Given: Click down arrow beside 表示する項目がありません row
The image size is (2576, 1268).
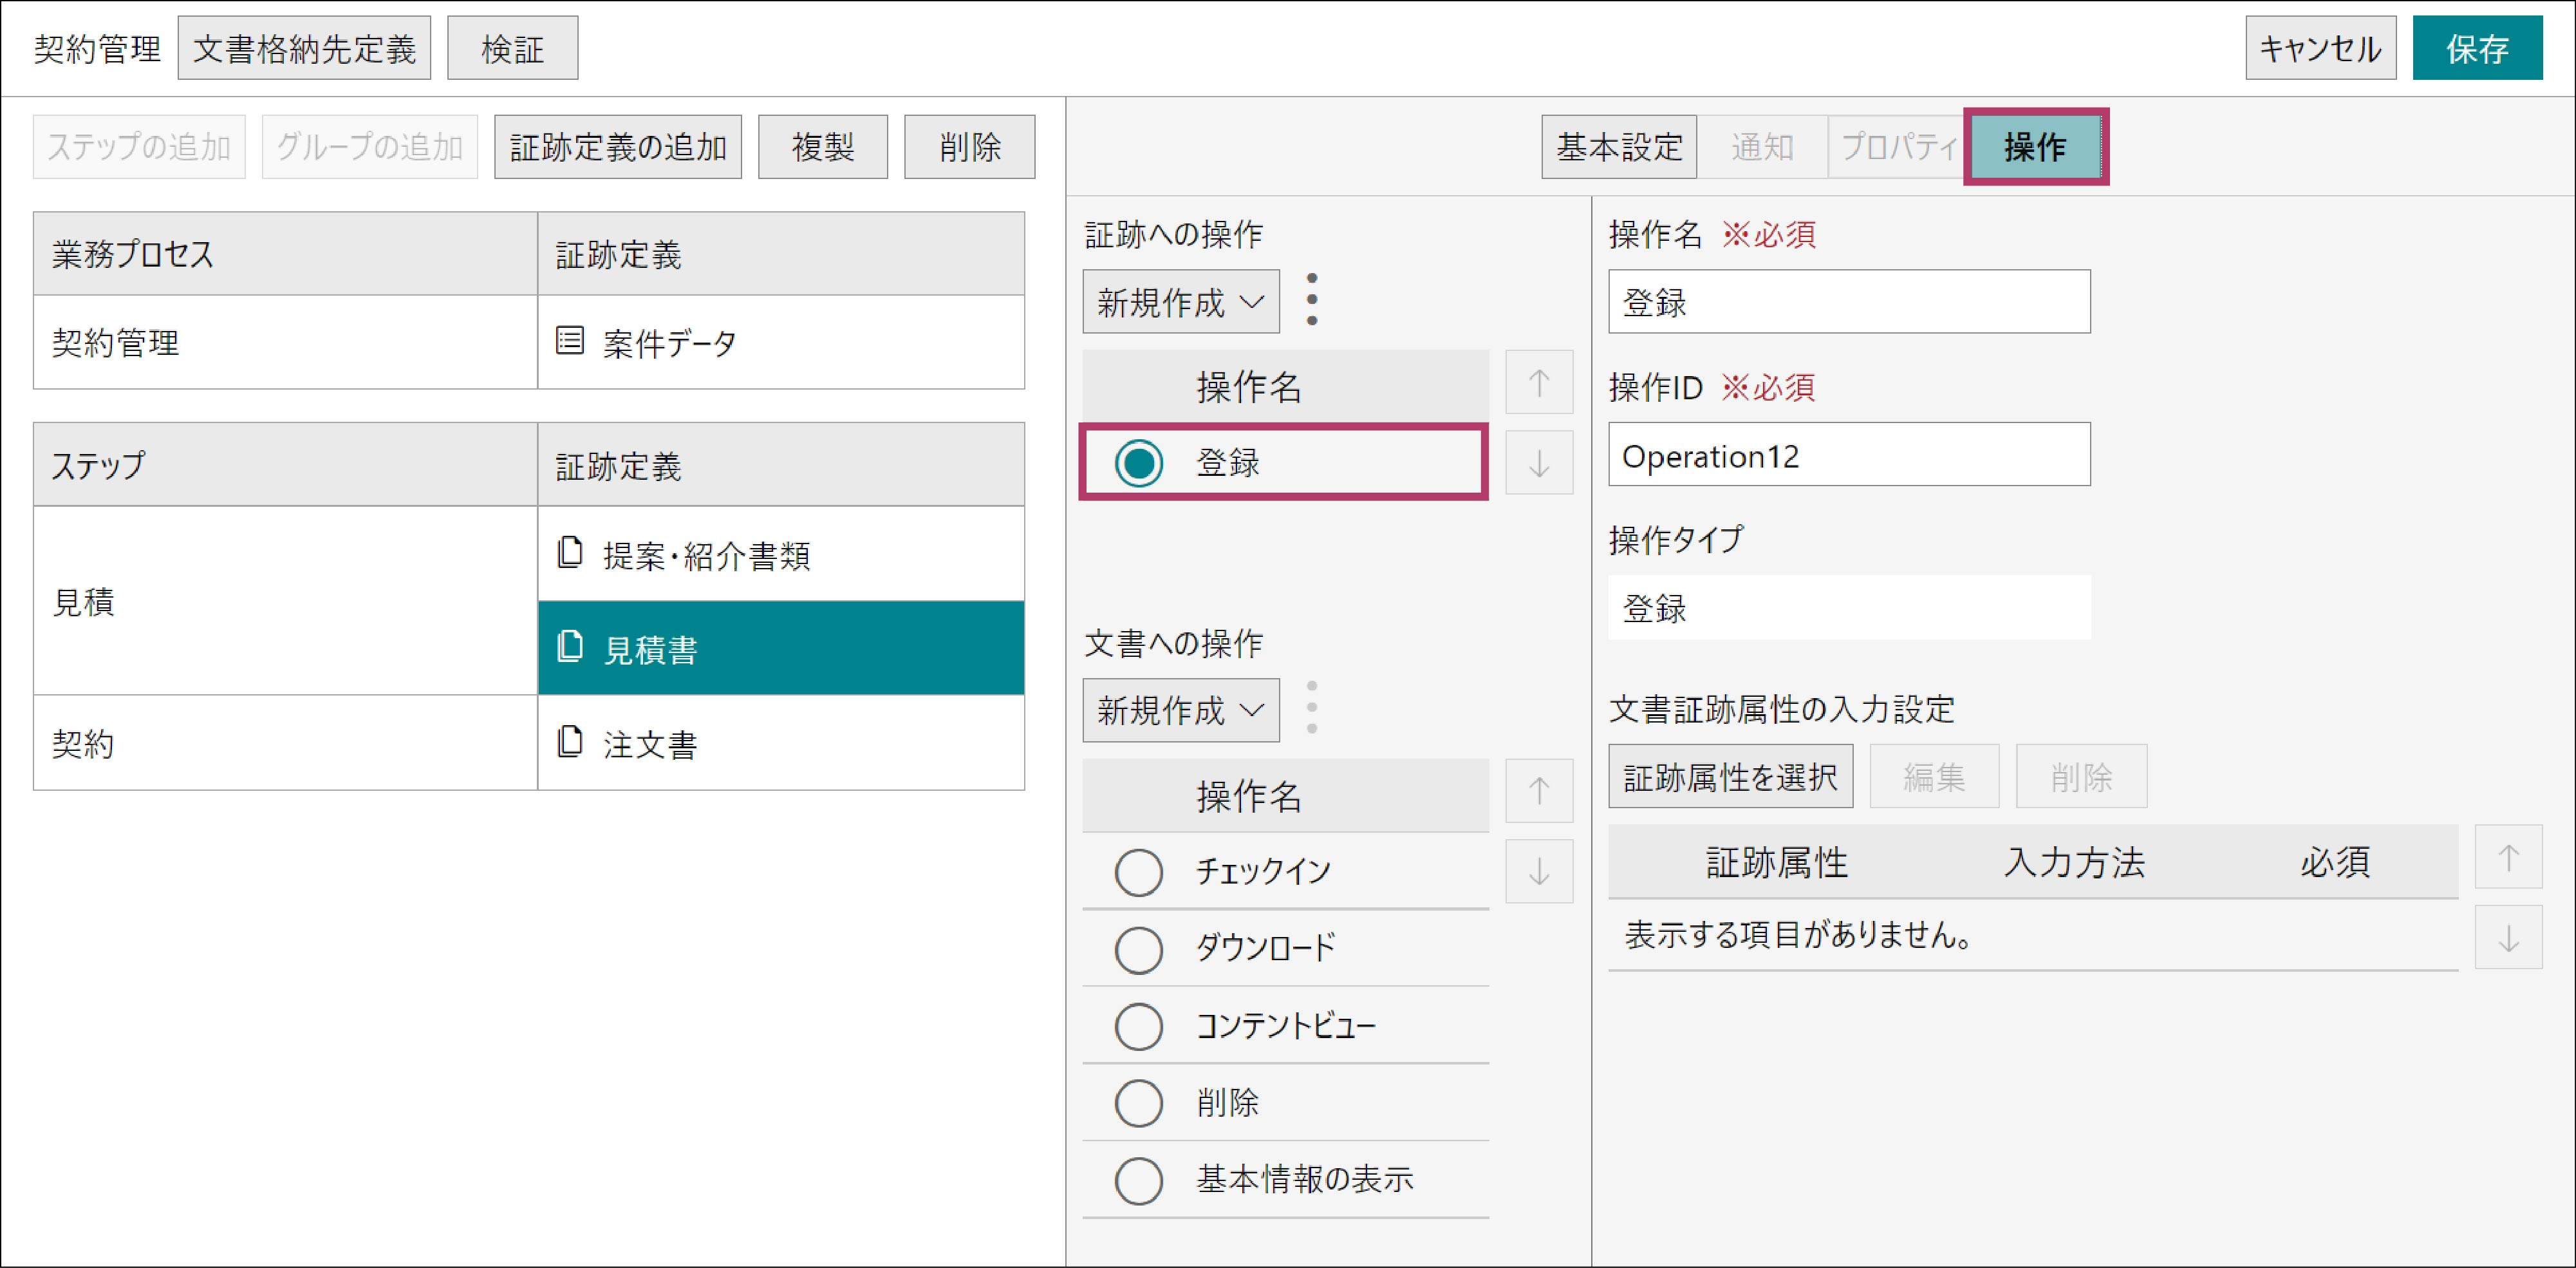Looking at the screenshot, I should coord(2508,938).
